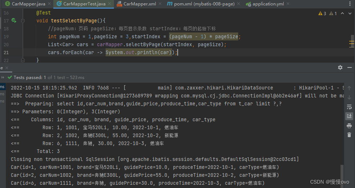Image resolution: width=355 pixels, height=188 pixels.
Task: Click the green tests passed checkmark
Action: pos(10,77)
